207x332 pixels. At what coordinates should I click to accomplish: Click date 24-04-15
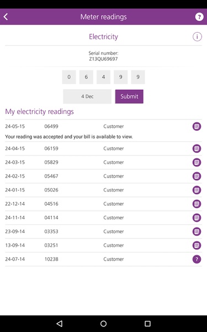15,148
